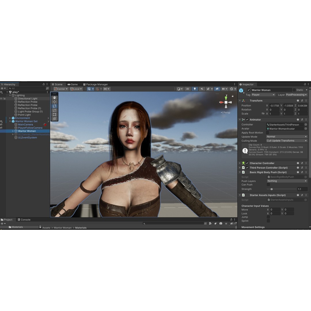Select UI_EventSystem in Hierarchy

pos(27,137)
